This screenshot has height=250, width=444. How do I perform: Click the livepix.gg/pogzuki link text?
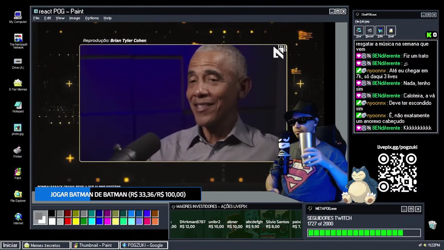(x=397, y=147)
